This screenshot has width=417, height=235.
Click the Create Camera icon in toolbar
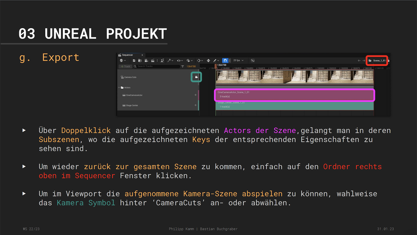[146, 61]
